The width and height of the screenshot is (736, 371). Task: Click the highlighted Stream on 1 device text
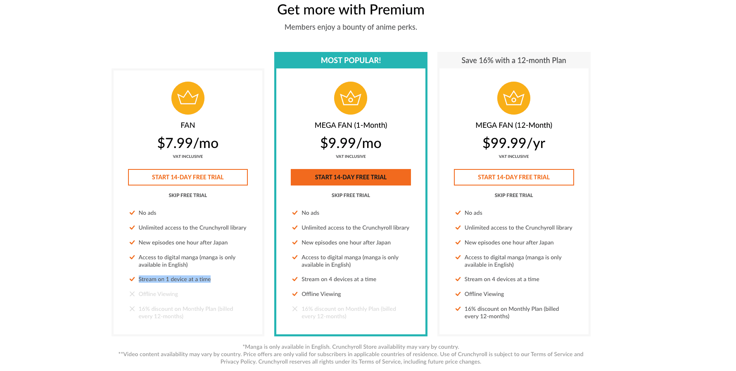[x=175, y=279]
